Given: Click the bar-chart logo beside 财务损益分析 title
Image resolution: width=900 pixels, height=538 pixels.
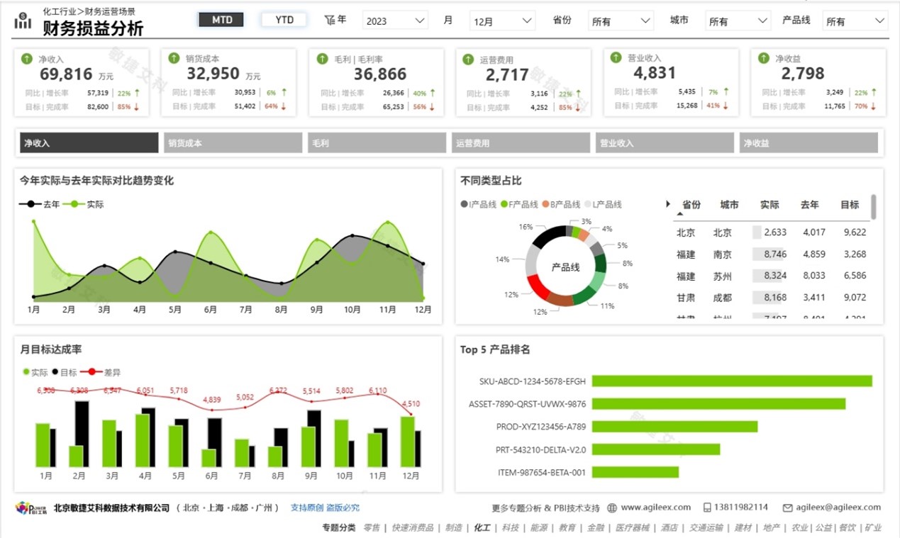Looking at the screenshot, I should tap(22, 21).
